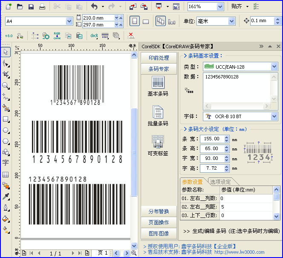283x258 pixels.
Task: Click the 字高 7.72 stepper arrows
Action: pyautogui.click(x=227, y=168)
